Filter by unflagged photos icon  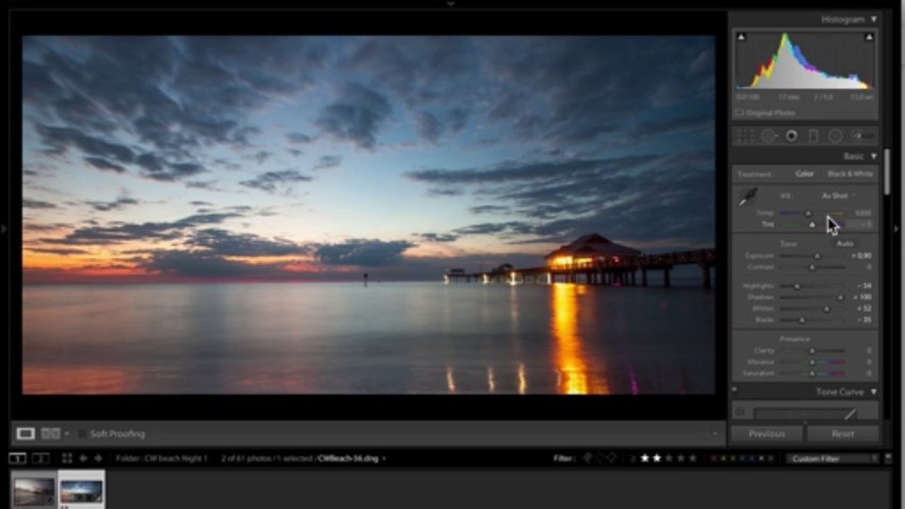(599, 459)
